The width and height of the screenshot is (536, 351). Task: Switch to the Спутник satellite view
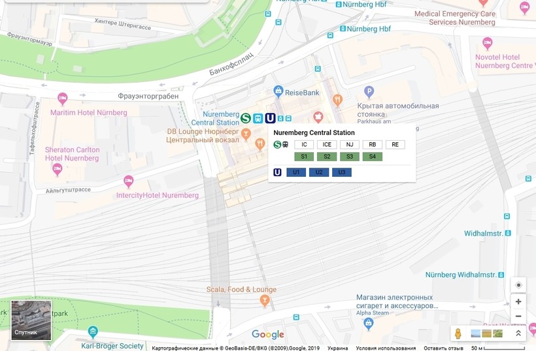point(31,320)
